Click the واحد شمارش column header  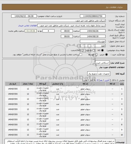pos(58,84)
